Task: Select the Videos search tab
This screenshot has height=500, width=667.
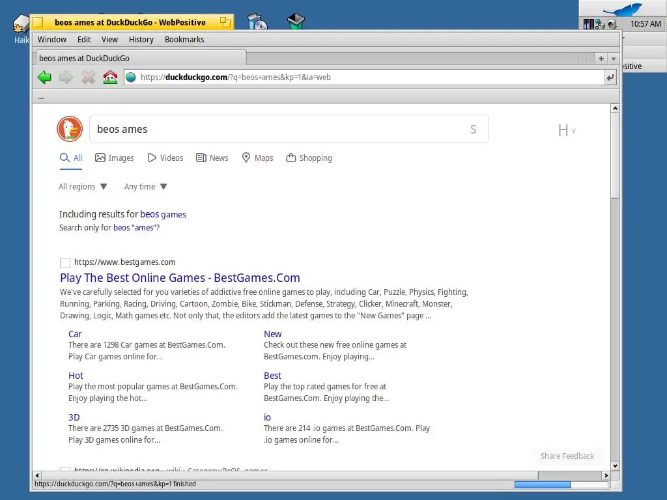Action: (165, 158)
